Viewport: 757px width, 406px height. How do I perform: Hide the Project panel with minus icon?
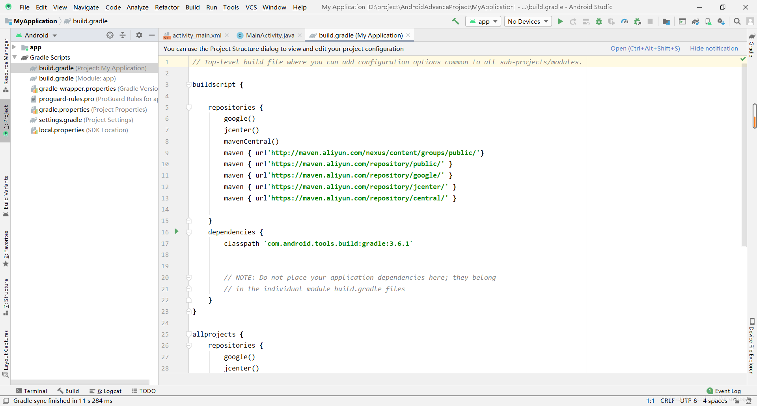coord(152,35)
